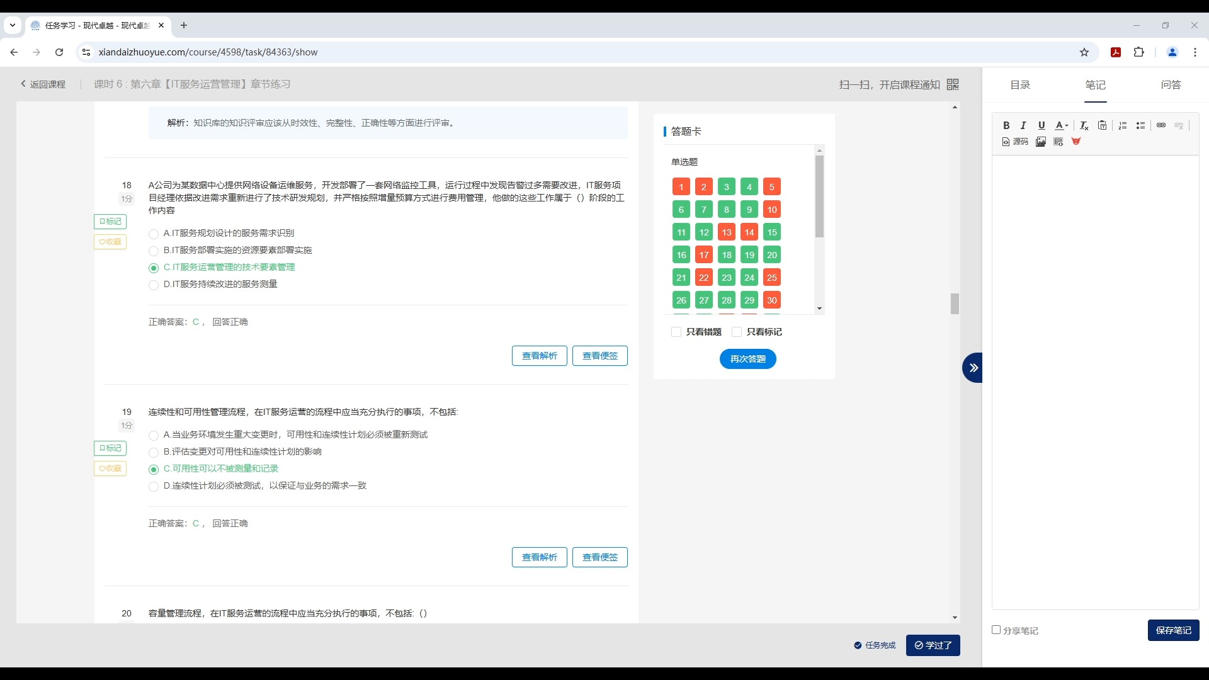Close the 任务学习 browser tab

point(161,25)
